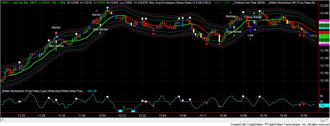Click the 13:49 time axis label

click(x=183, y=115)
